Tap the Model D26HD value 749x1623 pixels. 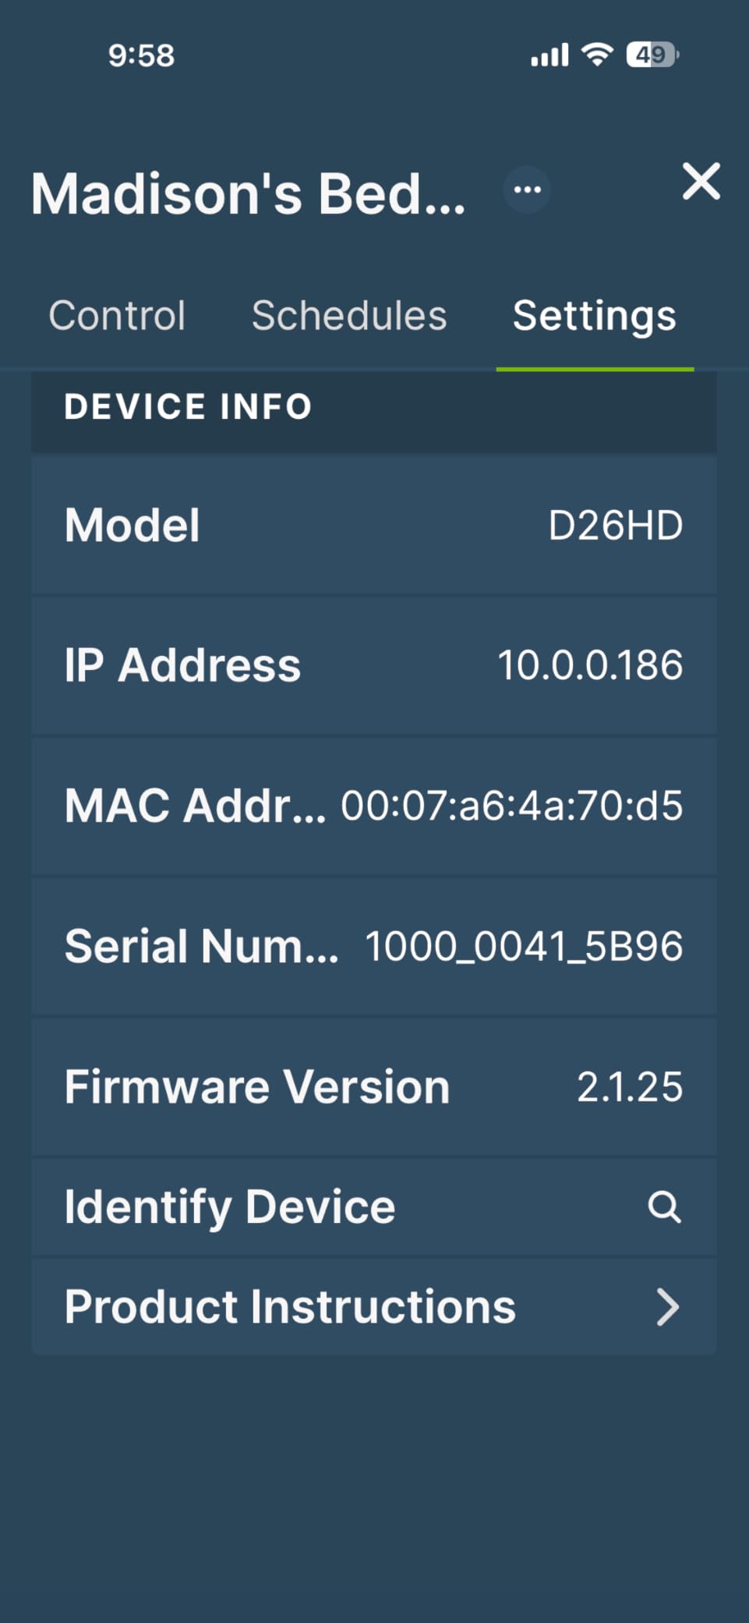click(x=615, y=526)
